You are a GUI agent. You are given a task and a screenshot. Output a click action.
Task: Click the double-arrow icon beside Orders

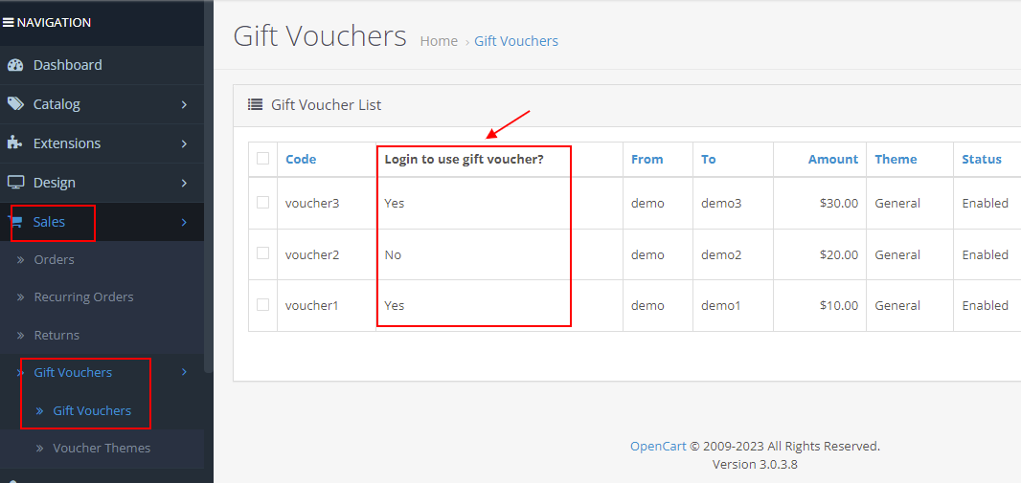pyautogui.click(x=21, y=260)
